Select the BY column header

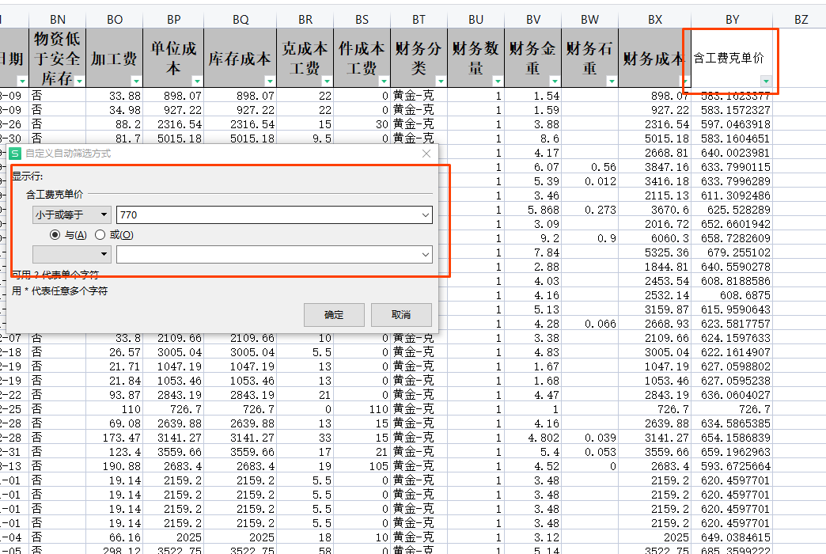tap(732, 19)
